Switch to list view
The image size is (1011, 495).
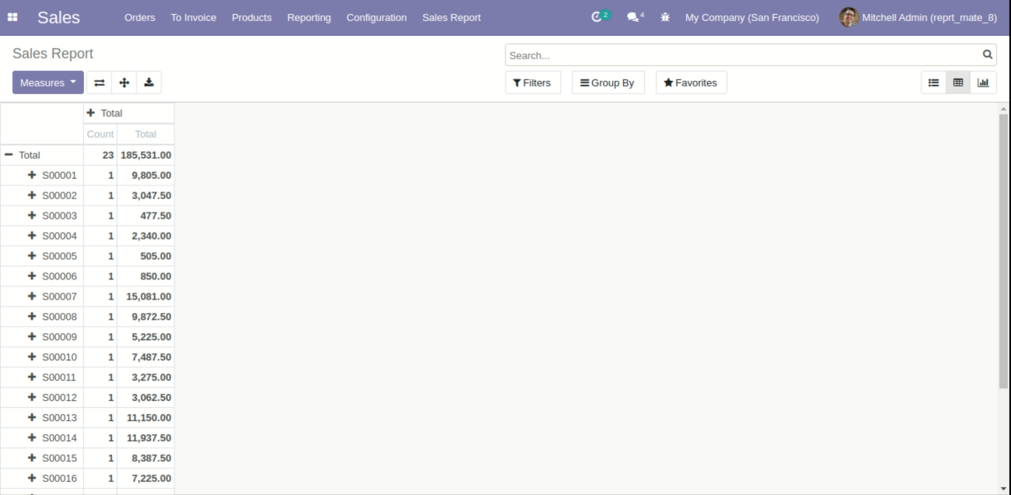pyautogui.click(x=933, y=82)
